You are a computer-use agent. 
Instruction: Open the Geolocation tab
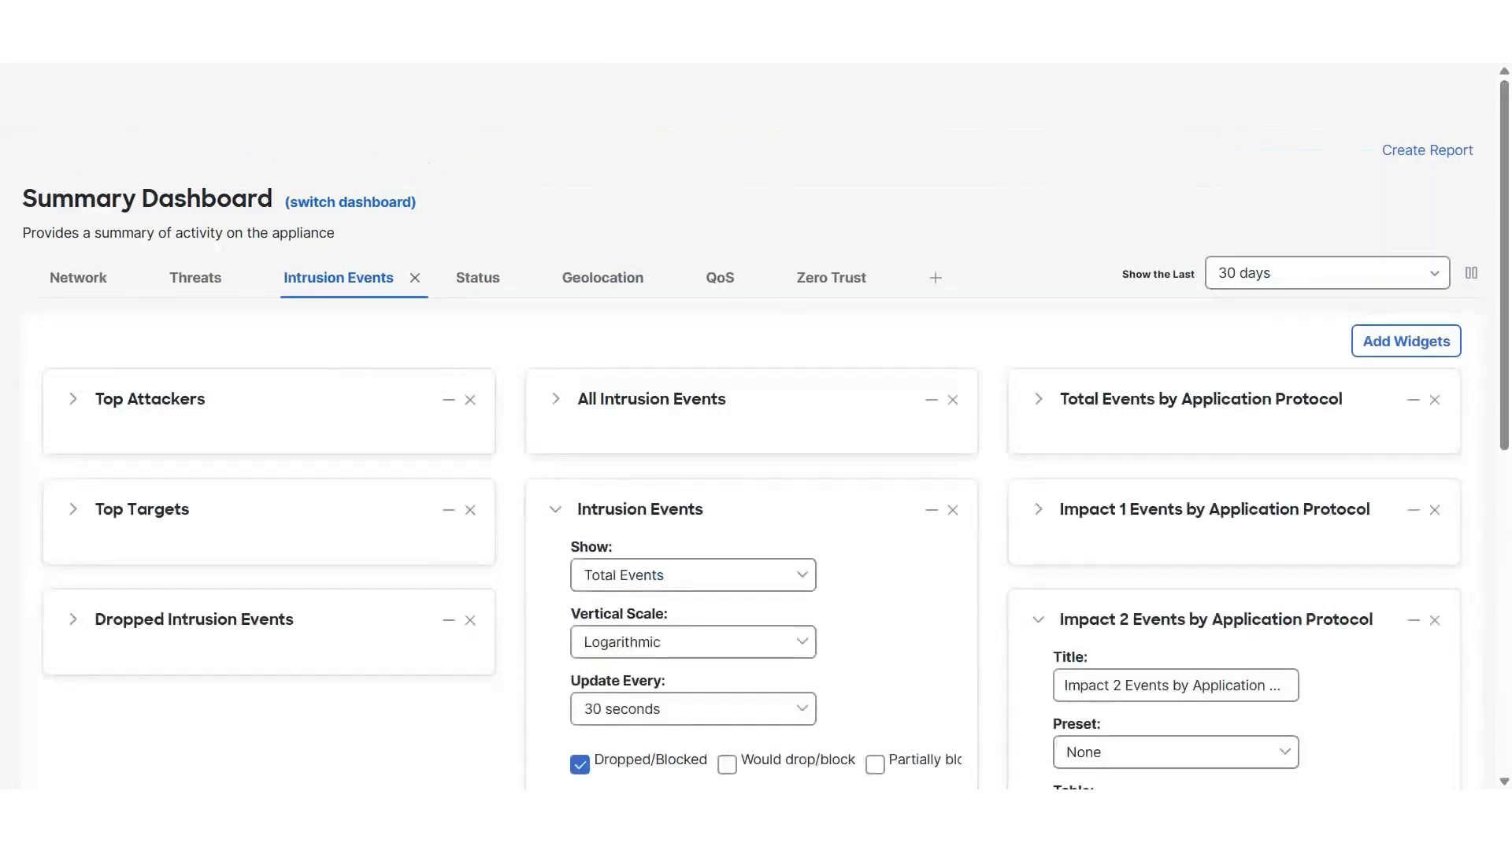(x=602, y=278)
